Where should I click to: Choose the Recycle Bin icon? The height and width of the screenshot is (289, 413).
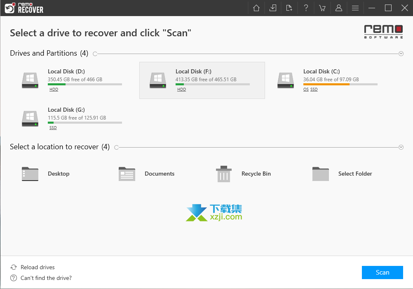coord(224,174)
